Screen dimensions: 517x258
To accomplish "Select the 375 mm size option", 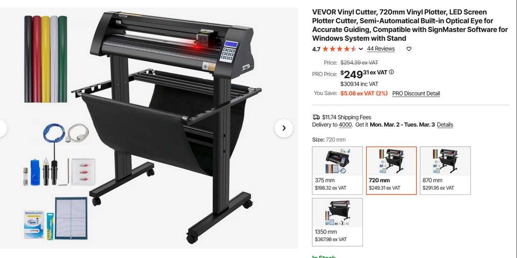I will [337, 171].
